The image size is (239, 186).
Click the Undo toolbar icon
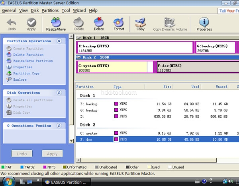coord(12,24)
